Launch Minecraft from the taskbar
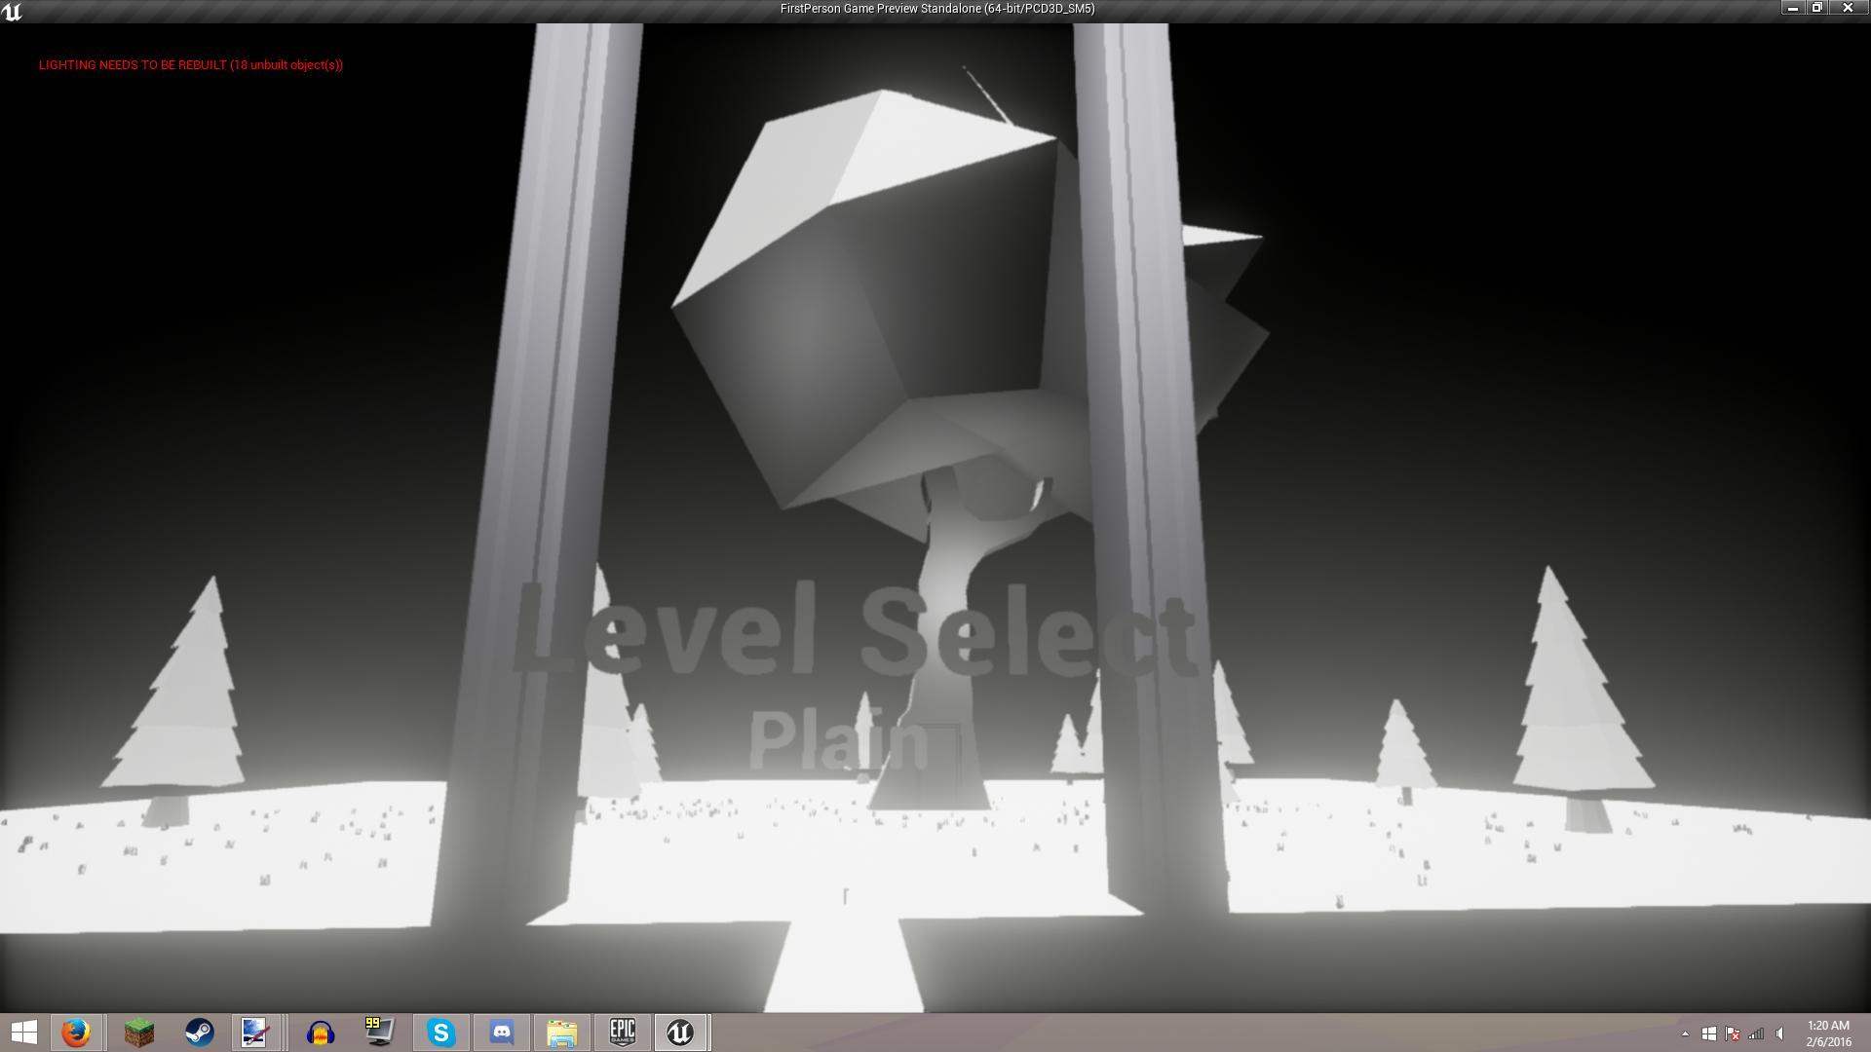1871x1052 pixels. (139, 1032)
